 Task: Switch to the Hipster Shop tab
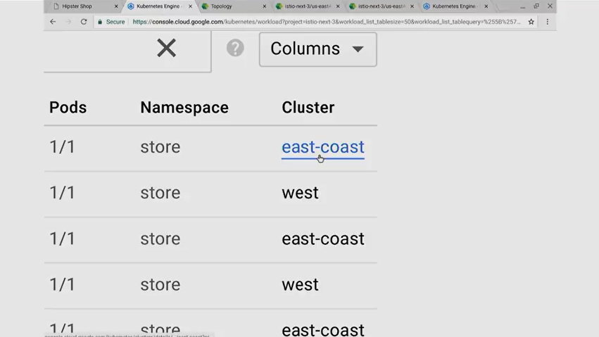[79, 6]
